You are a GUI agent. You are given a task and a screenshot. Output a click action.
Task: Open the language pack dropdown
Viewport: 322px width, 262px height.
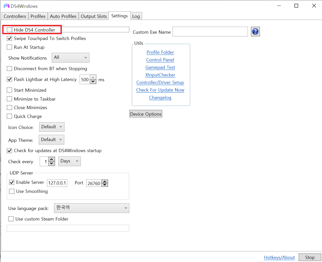92,208
